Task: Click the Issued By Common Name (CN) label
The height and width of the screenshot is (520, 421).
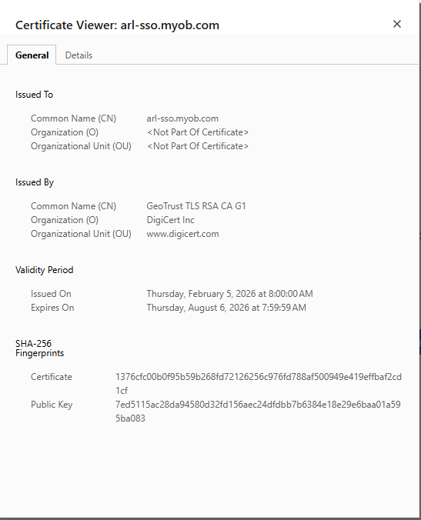Action: (73, 206)
